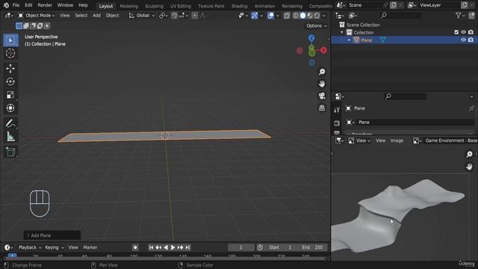Click the image editor zoom magnifier icon

(469, 155)
